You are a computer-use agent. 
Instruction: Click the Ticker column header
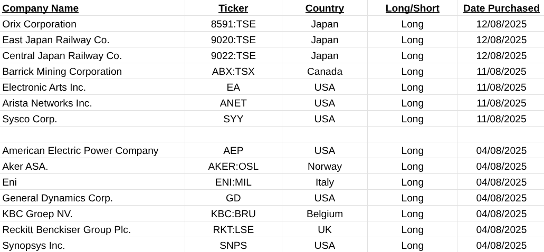click(x=233, y=8)
